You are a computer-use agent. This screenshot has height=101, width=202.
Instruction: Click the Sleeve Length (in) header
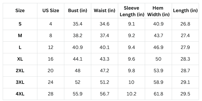coord(132,11)
